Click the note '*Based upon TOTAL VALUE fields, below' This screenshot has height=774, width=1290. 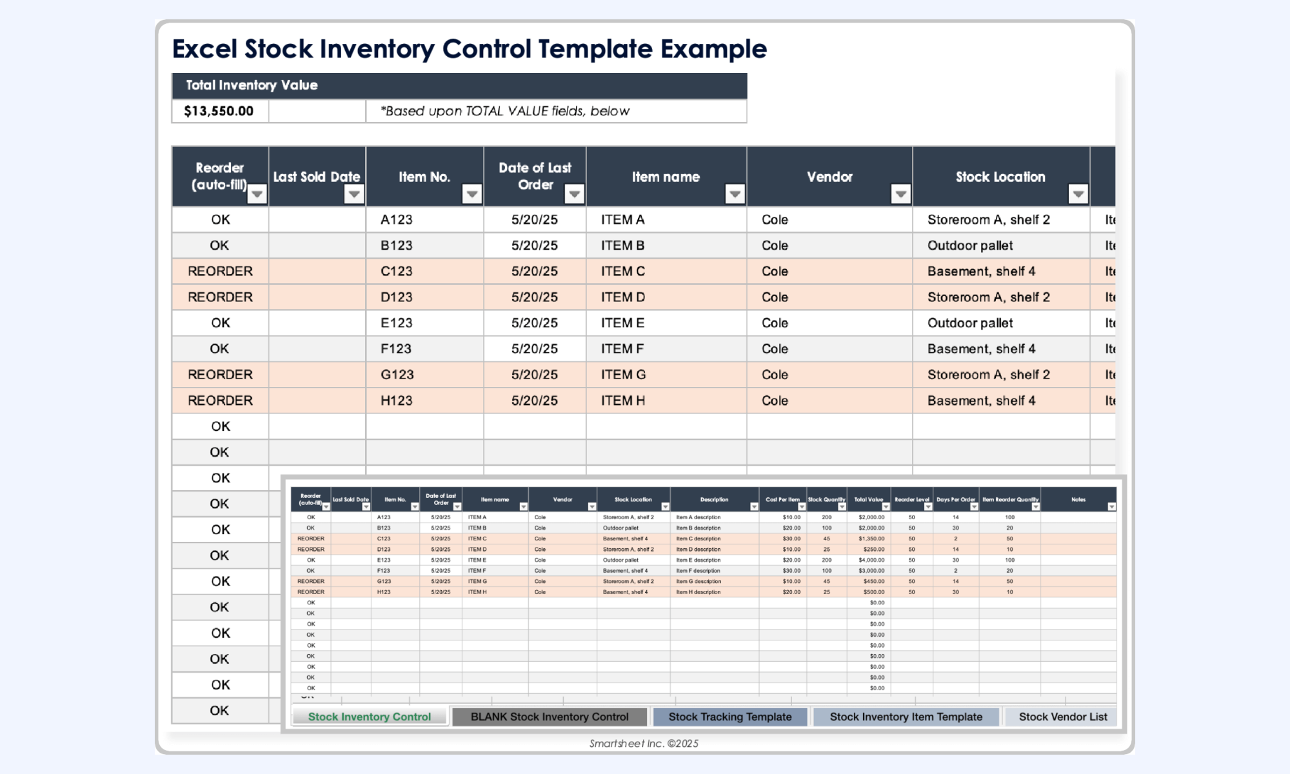pyautogui.click(x=505, y=111)
